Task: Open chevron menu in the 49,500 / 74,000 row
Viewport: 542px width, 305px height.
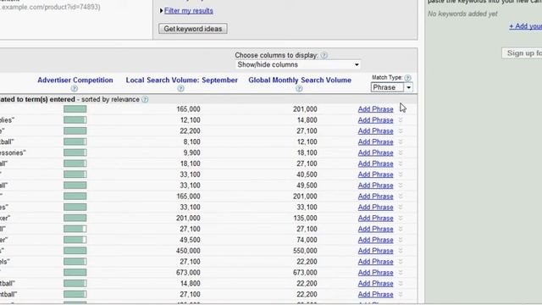Action: click(401, 240)
